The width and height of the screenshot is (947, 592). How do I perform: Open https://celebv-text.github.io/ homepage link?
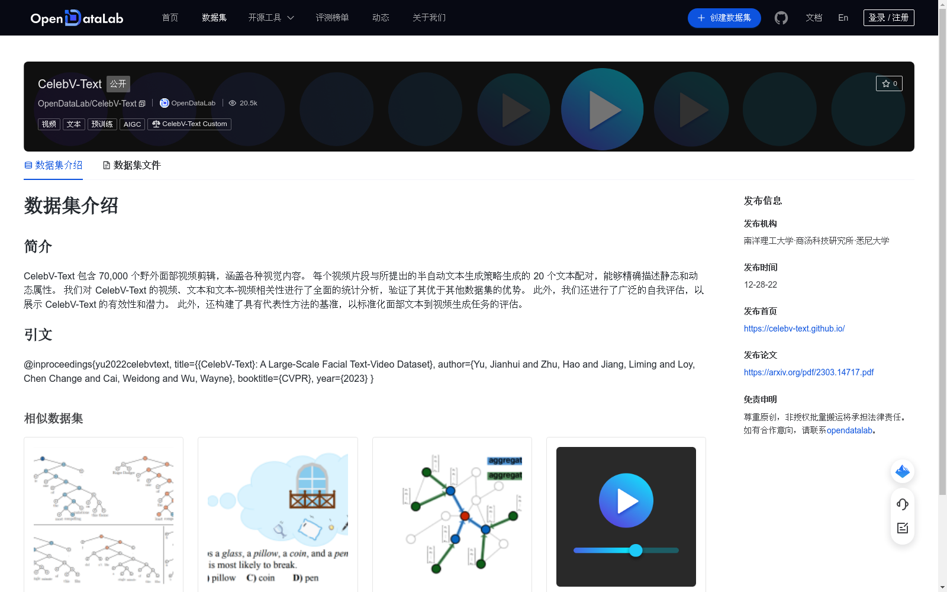(794, 329)
